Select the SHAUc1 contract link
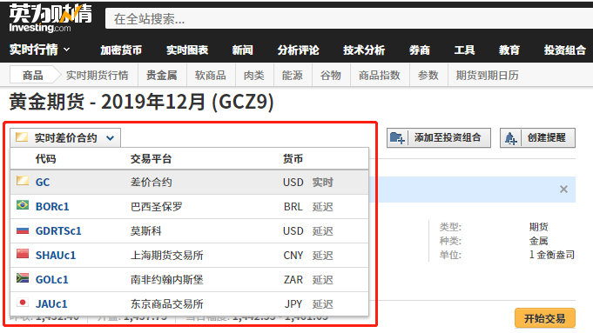593x333 pixels. pyautogui.click(x=56, y=256)
